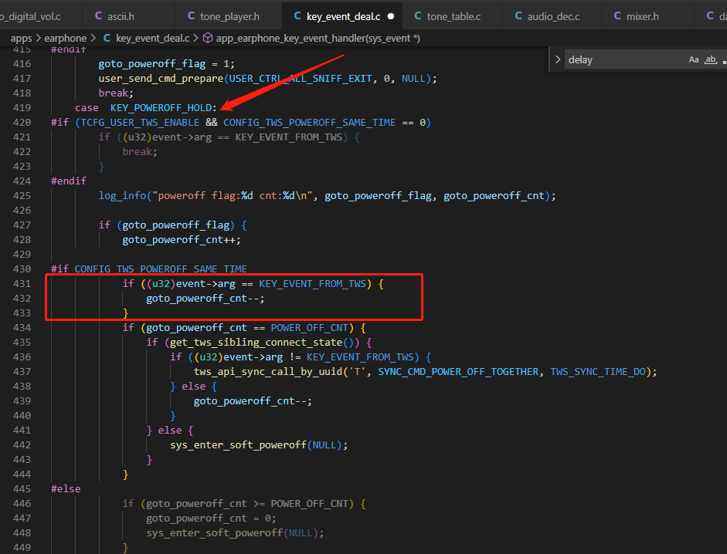Click KEY_POWEROFF_HOLD in the case statement
The height and width of the screenshot is (554, 727).
click(x=161, y=108)
